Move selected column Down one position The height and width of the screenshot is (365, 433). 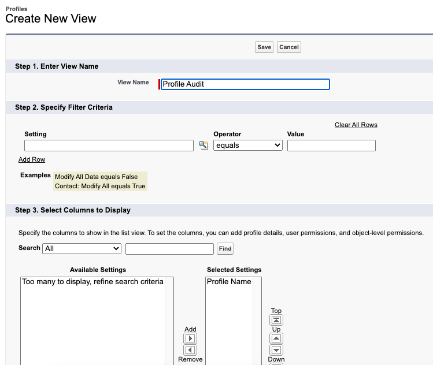(x=276, y=350)
